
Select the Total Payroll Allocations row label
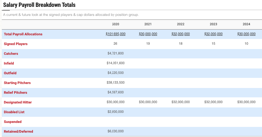click(23, 34)
